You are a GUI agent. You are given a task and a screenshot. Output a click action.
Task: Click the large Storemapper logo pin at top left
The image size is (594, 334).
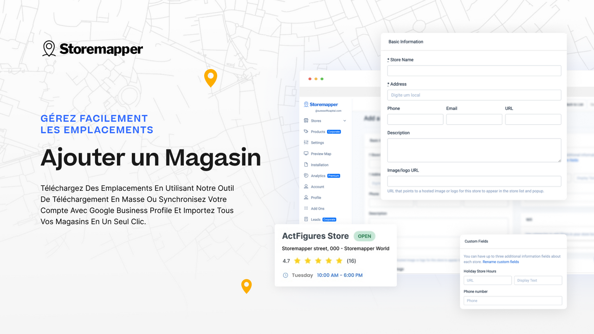point(49,49)
